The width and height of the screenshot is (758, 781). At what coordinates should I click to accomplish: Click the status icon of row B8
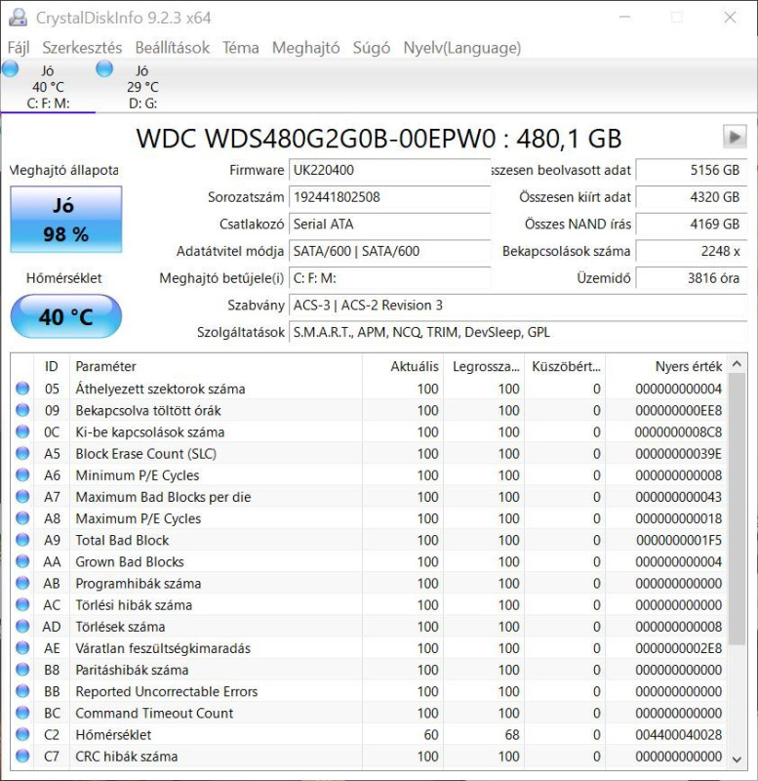tap(22, 670)
